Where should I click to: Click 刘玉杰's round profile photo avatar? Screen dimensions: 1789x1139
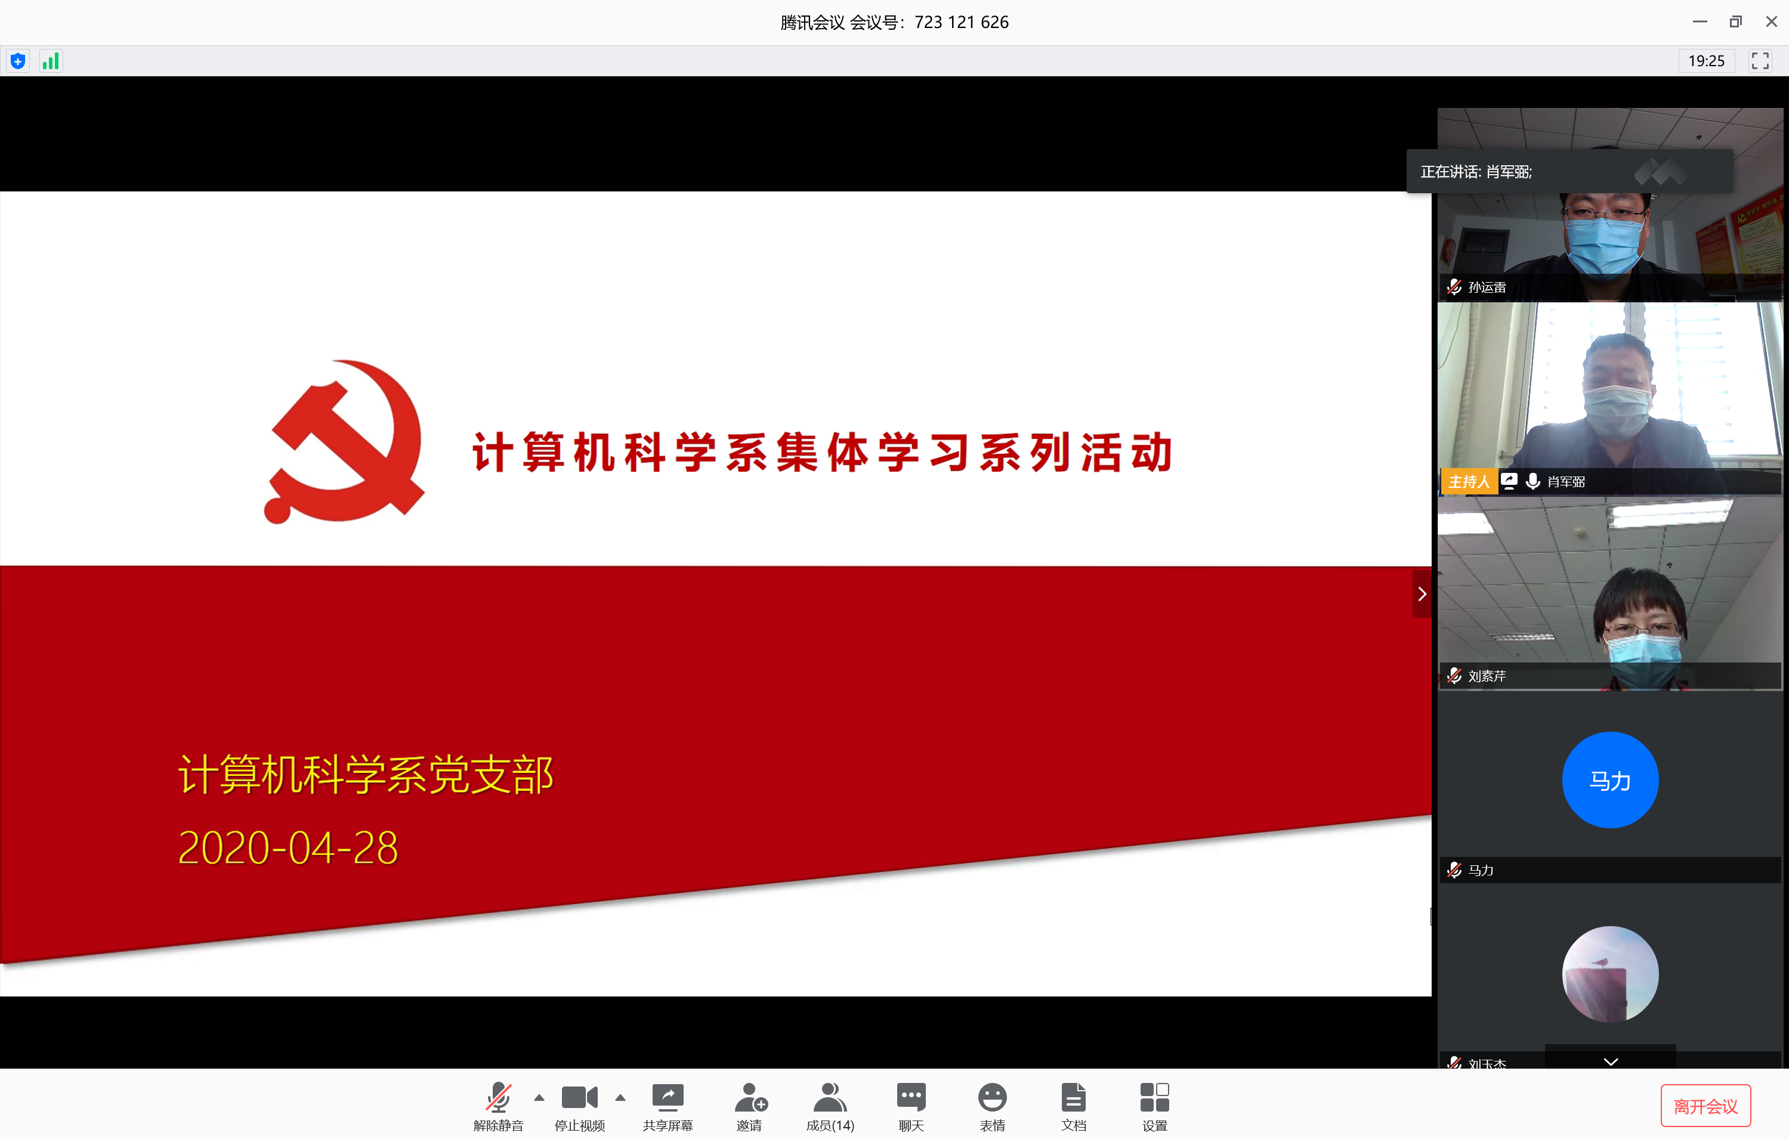click(x=1610, y=974)
